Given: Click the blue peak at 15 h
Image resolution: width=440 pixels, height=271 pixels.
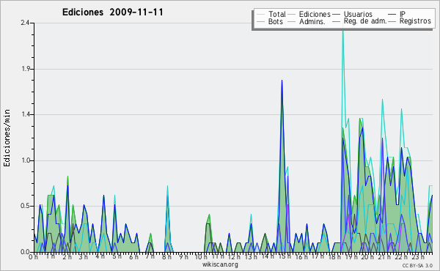Looking at the screenshot, I should [x=282, y=81].
